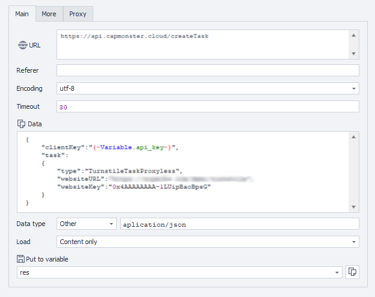
Task: Open the res variable dropdown list
Action: pyautogui.click(x=336, y=272)
